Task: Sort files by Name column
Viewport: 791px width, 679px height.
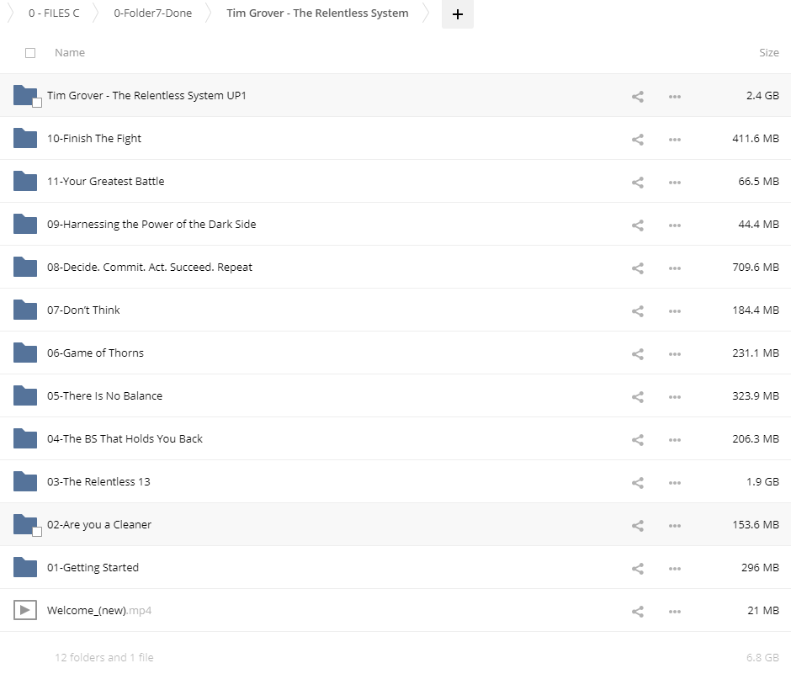Action: tap(70, 53)
